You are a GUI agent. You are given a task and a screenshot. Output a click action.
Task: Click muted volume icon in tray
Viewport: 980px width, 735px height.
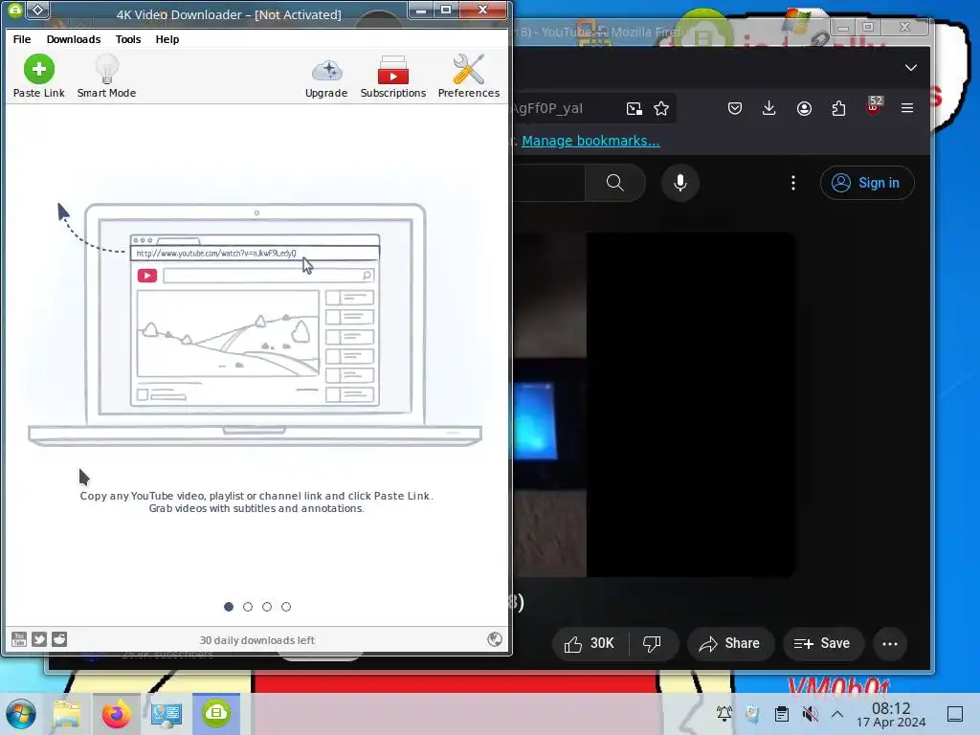(x=810, y=714)
